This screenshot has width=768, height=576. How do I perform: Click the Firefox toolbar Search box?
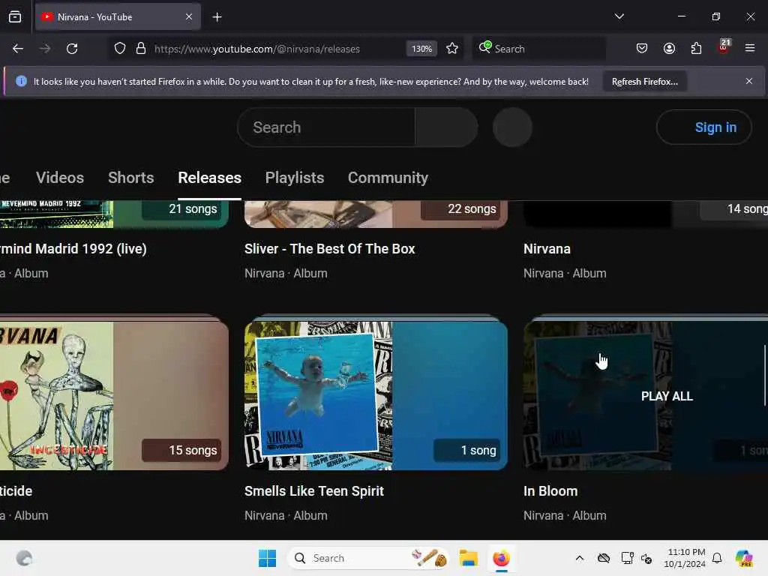coord(538,49)
